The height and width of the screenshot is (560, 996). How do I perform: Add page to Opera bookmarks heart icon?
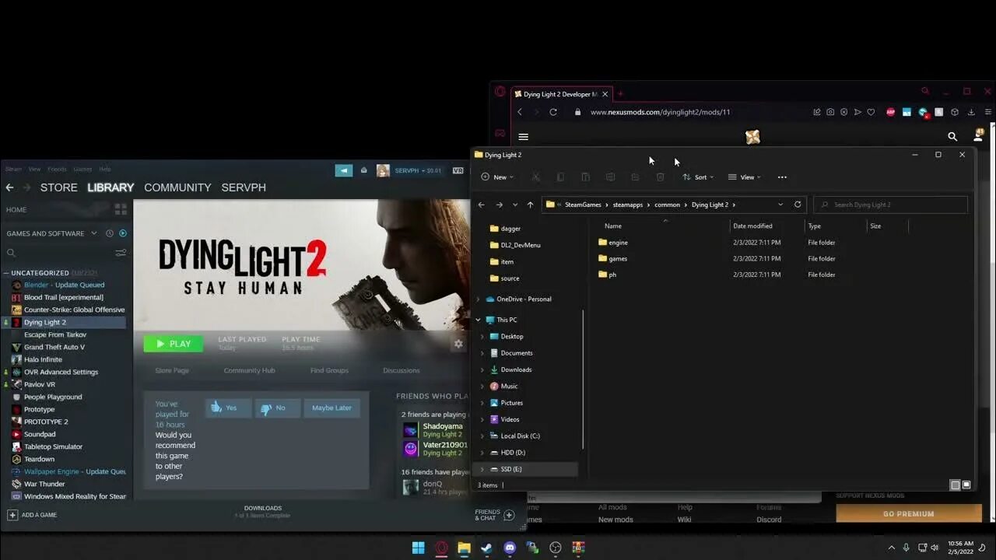coord(871,112)
